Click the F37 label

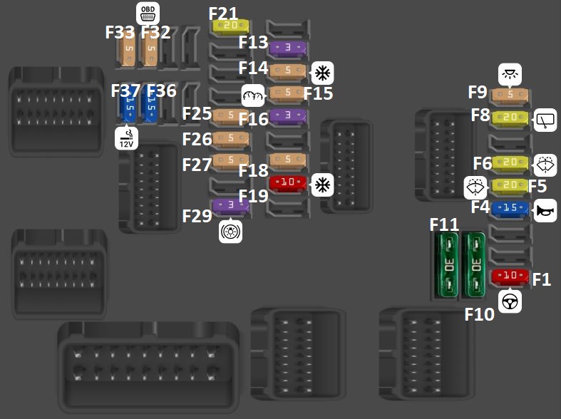[125, 90]
